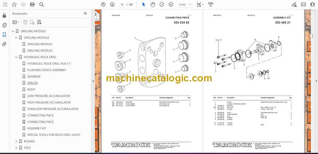Print the document
The height and width of the screenshot is (154, 318).
point(32,5)
